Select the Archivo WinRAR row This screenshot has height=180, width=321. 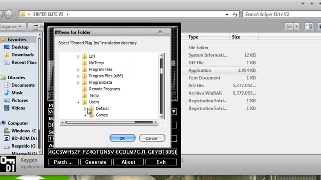[x=219, y=93]
